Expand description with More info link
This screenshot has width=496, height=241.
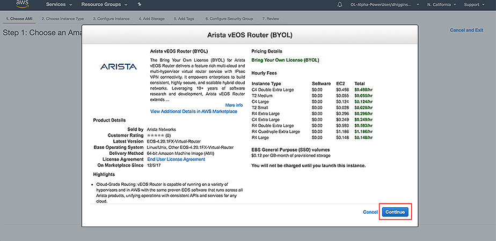234,105
